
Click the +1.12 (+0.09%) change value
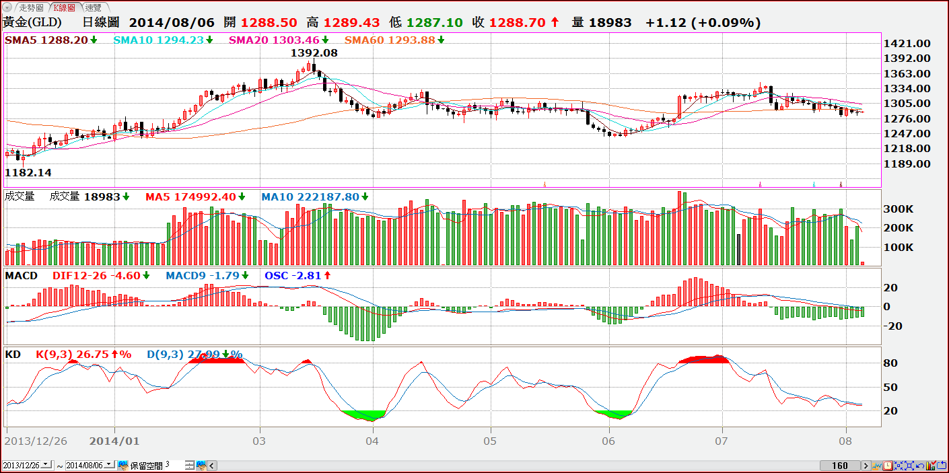[703, 22]
